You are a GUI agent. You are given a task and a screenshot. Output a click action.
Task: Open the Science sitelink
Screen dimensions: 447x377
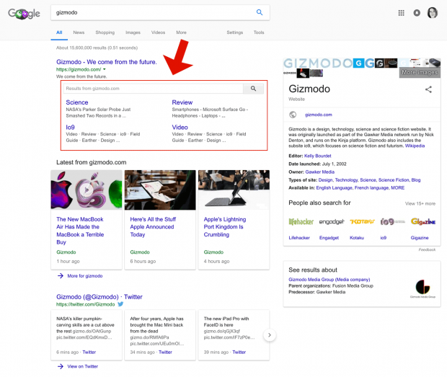(77, 102)
